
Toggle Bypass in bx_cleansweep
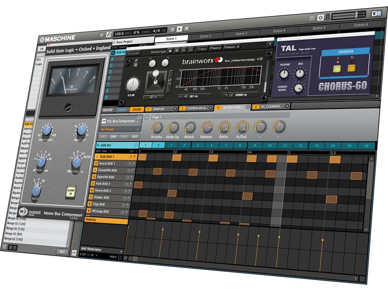[x=134, y=53]
